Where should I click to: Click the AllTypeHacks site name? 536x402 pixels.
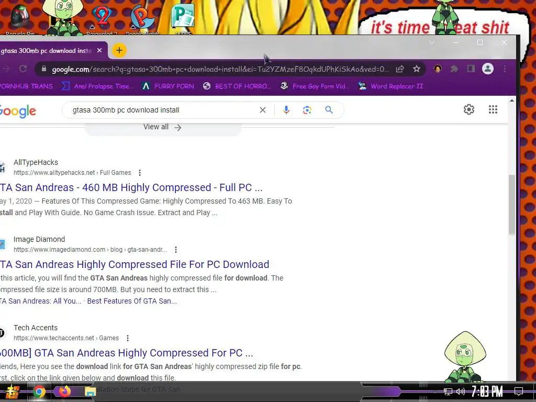[x=36, y=162]
